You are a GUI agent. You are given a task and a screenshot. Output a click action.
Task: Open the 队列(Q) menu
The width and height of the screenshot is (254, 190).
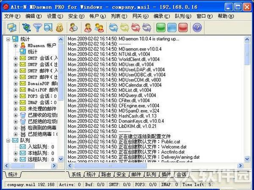pyautogui.click(x=183, y=16)
